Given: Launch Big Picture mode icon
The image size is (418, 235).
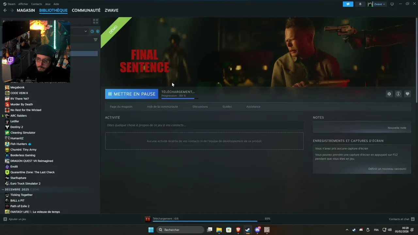Looking at the screenshot, I should pos(392,4).
